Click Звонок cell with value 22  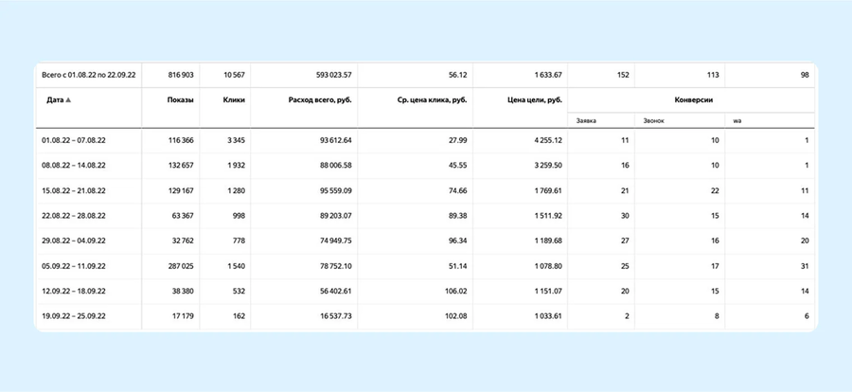coord(715,191)
